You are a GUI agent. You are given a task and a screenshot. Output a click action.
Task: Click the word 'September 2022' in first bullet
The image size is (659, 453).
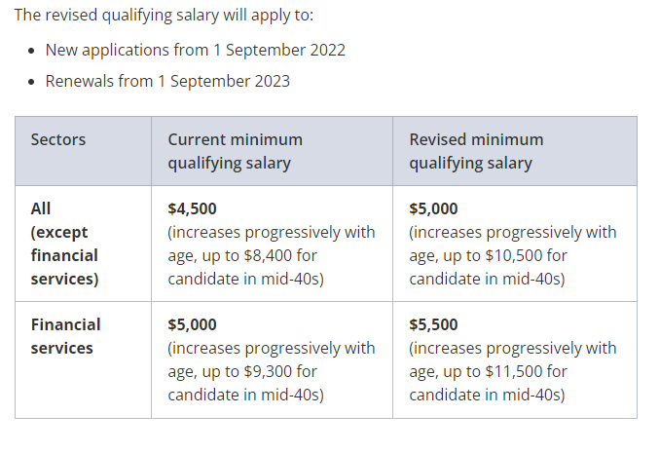pos(285,50)
